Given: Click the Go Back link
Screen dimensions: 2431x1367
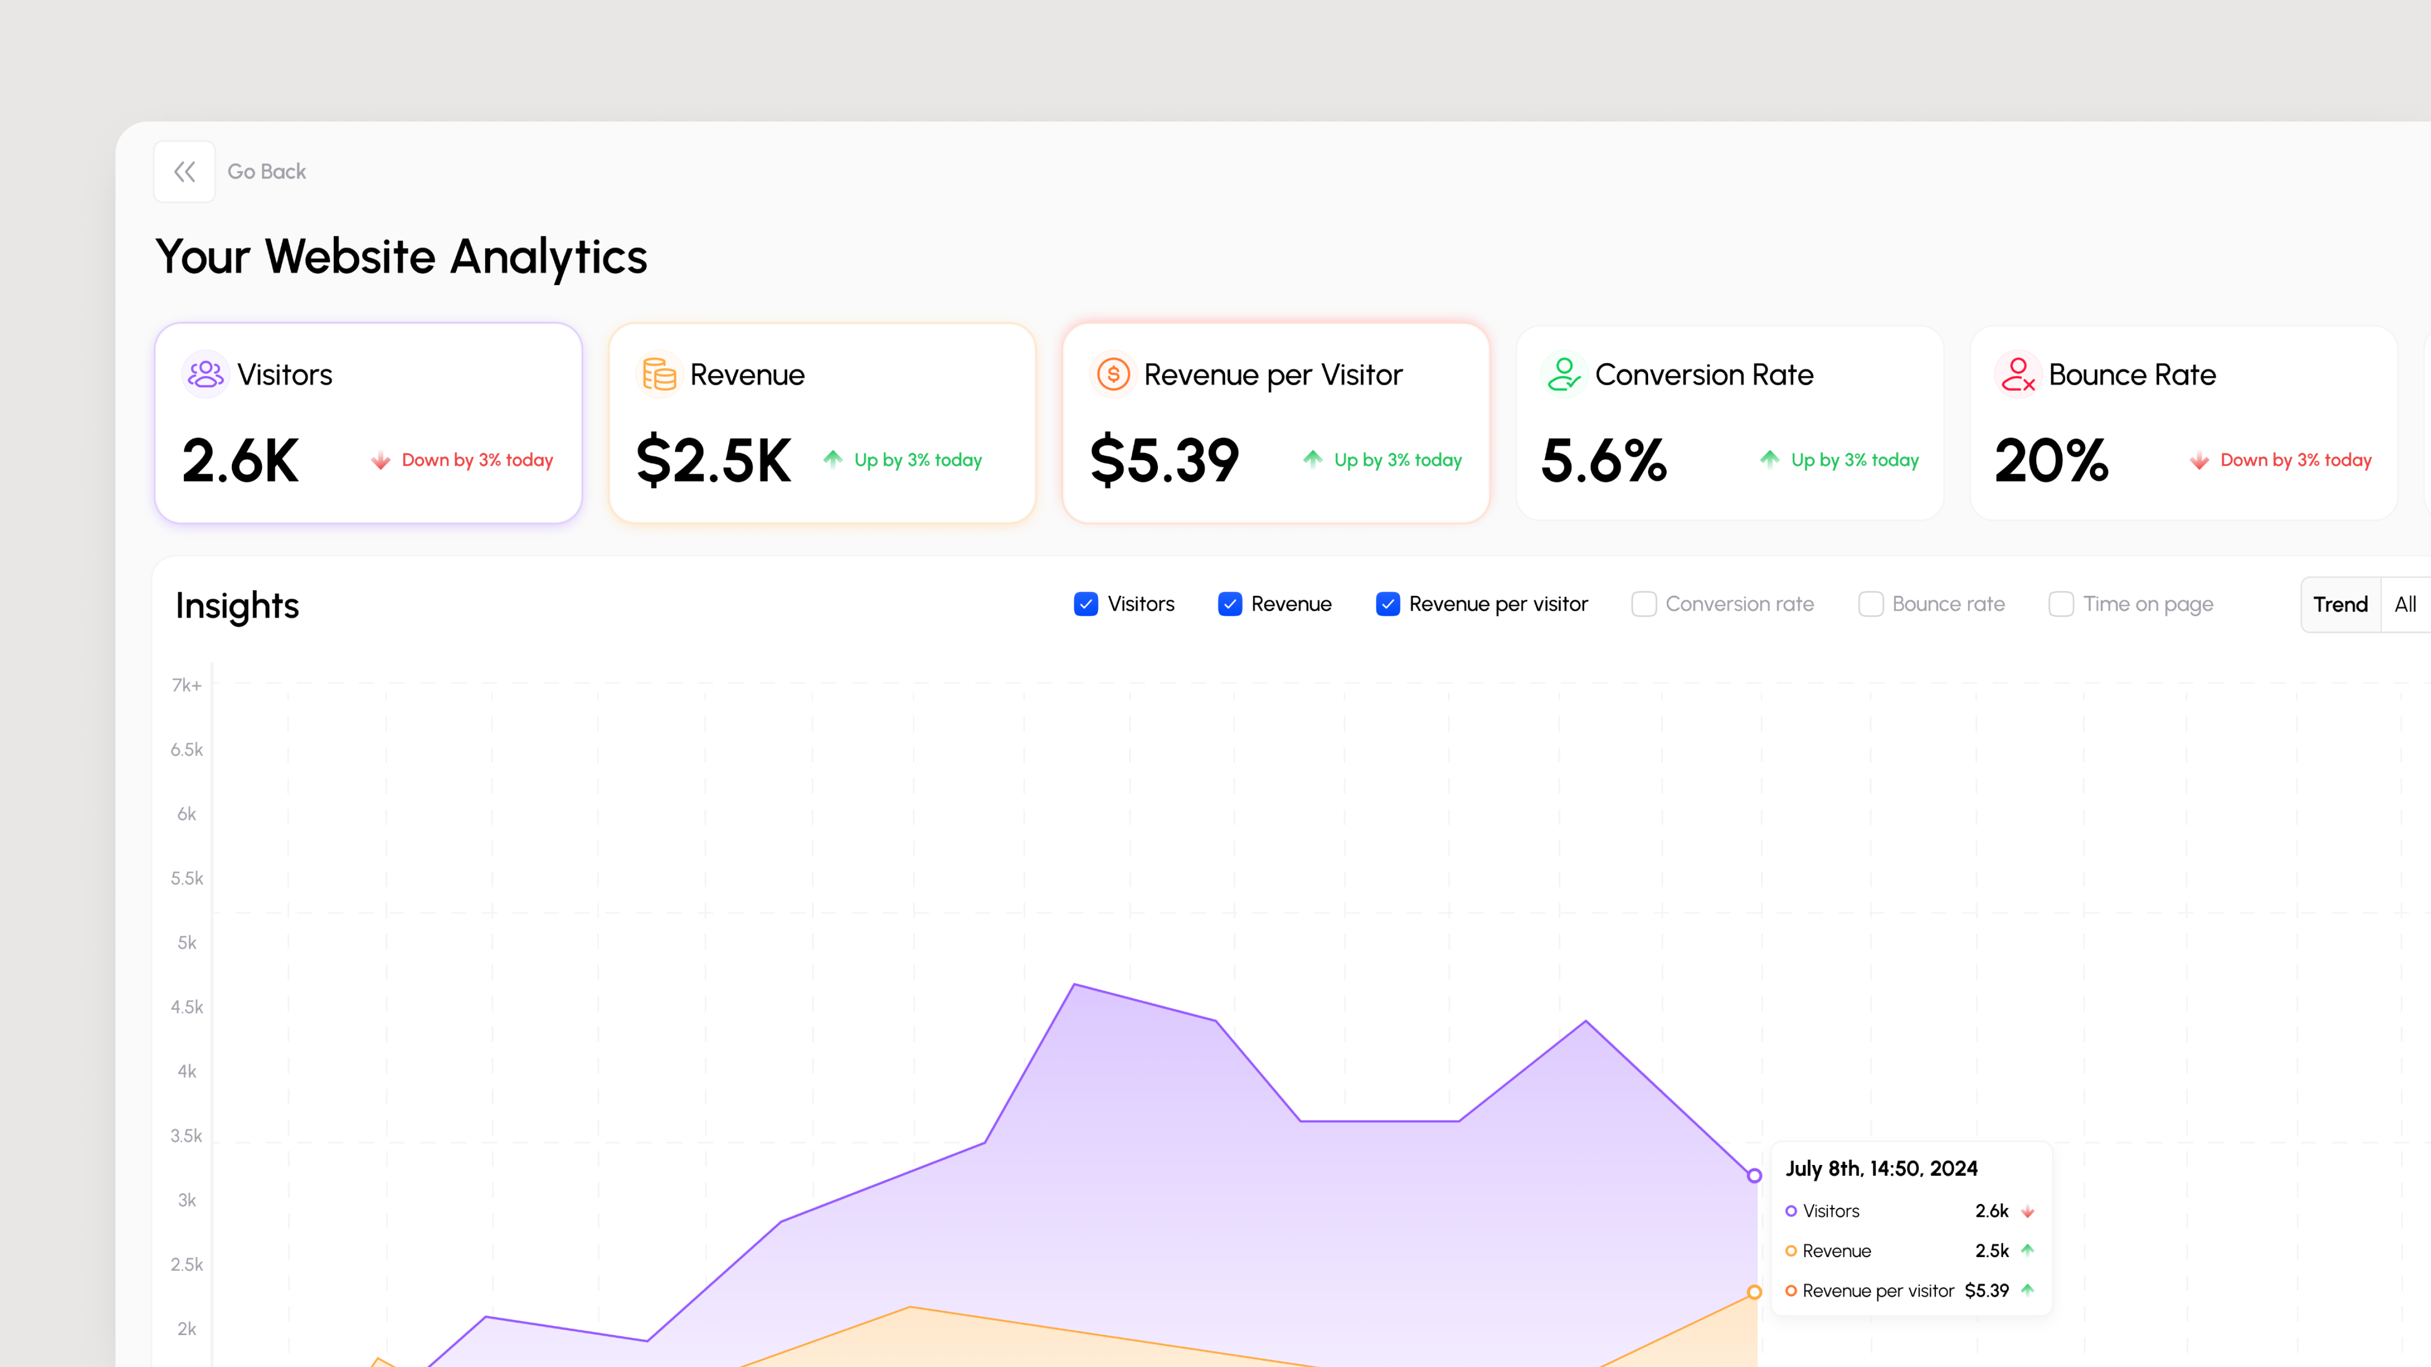Looking at the screenshot, I should (267, 171).
